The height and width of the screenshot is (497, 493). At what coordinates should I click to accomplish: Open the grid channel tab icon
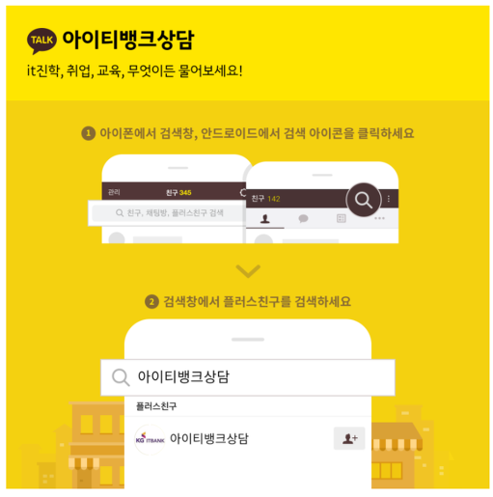pyautogui.click(x=342, y=219)
